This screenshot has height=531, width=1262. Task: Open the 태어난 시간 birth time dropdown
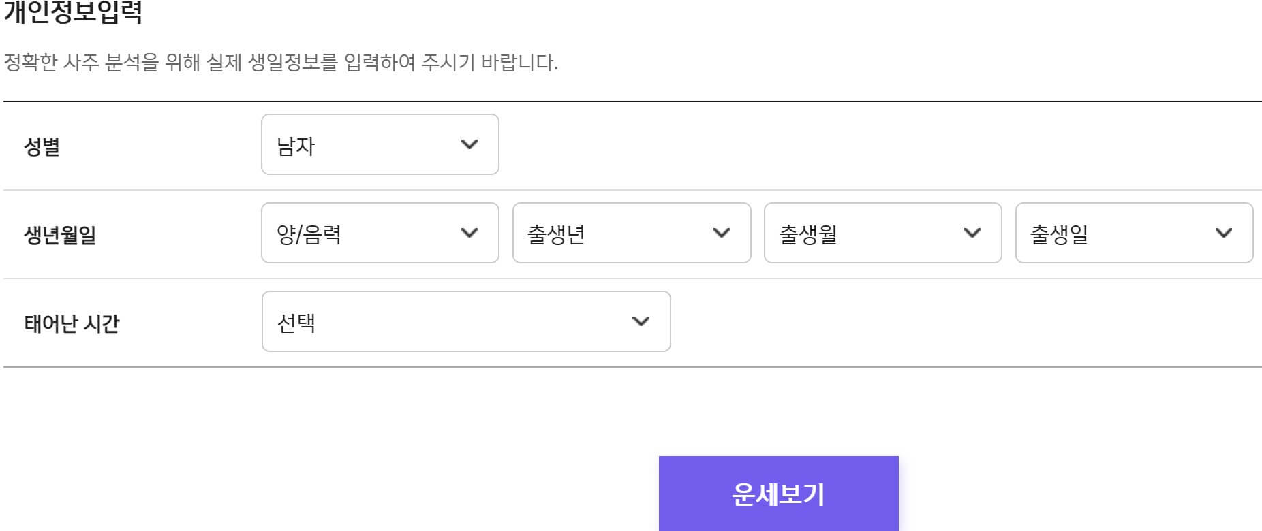(465, 321)
